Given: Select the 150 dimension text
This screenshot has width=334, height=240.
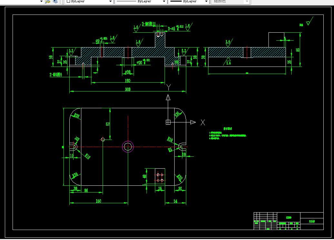Looking at the screenshot, I should [98, 201].
